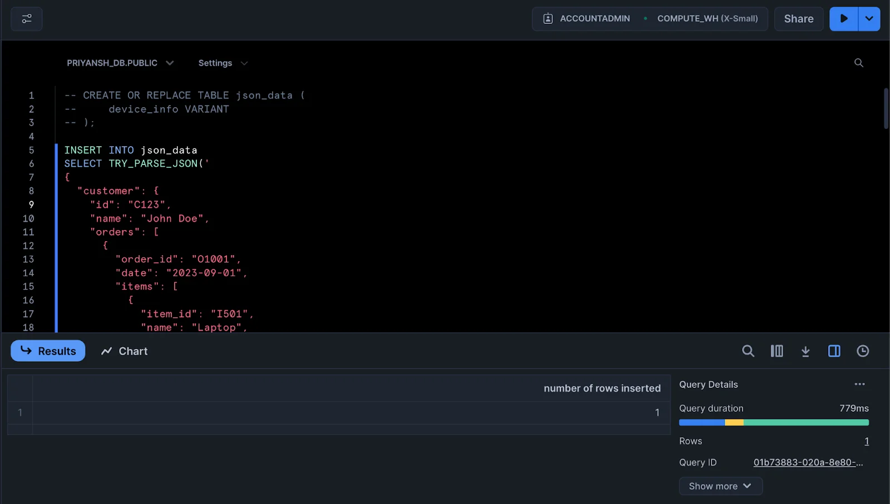Viewport: 890px width, 504px height.
Task: Click the Query ID link
Action: point(808,463)
